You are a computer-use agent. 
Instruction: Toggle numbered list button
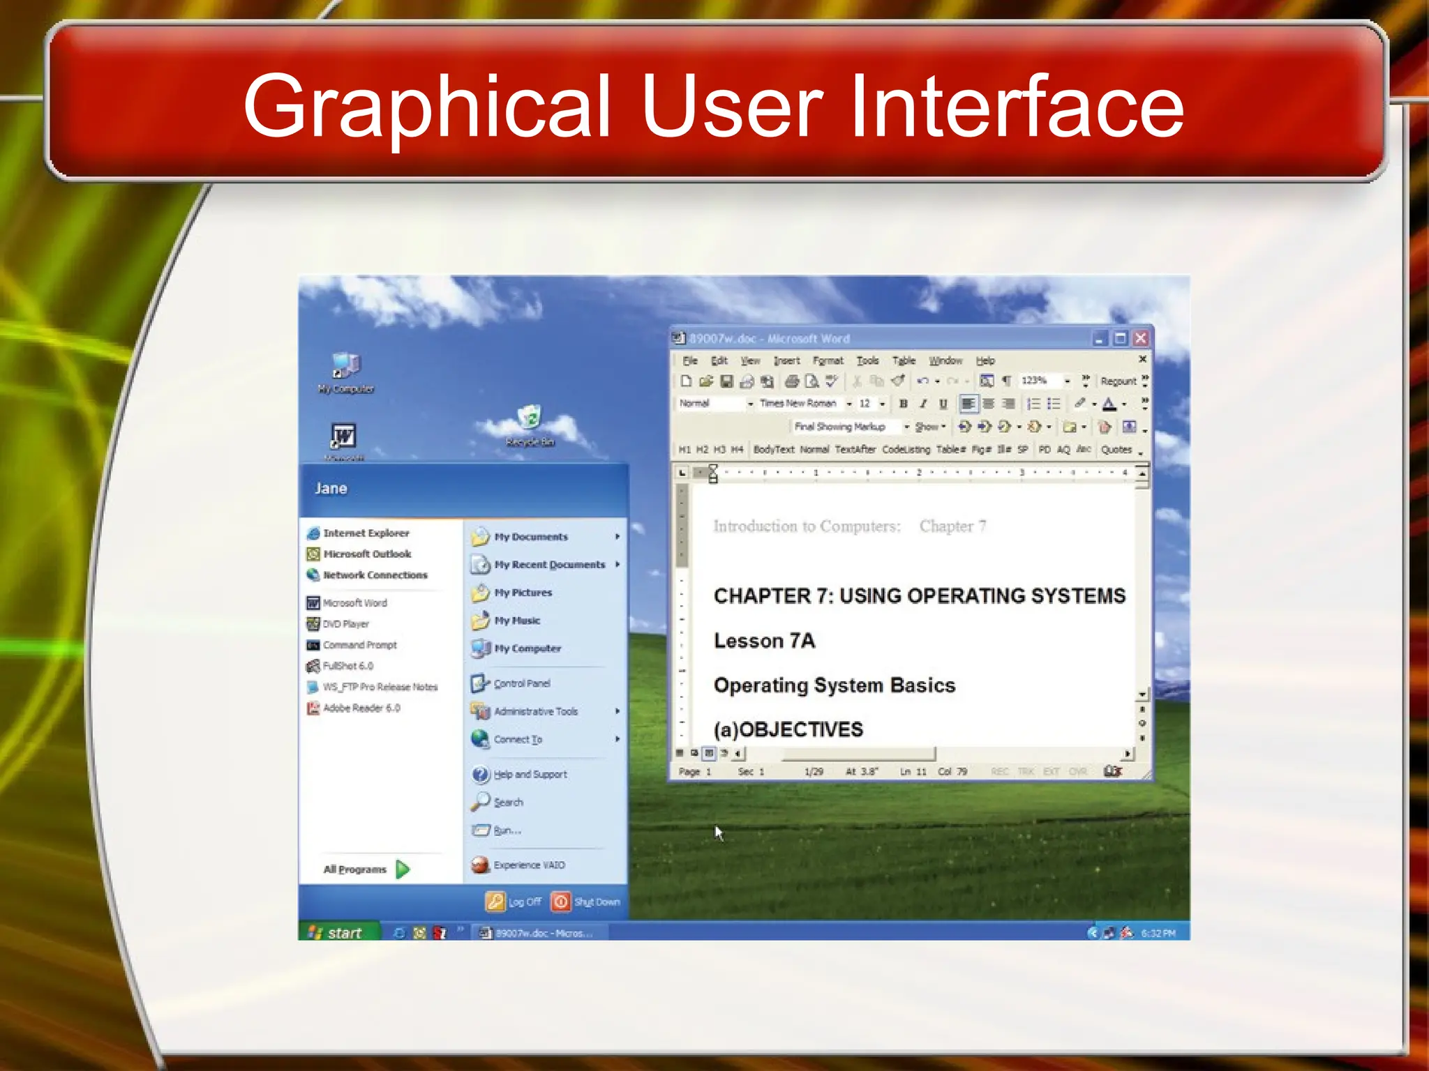tap(1034, 404)
